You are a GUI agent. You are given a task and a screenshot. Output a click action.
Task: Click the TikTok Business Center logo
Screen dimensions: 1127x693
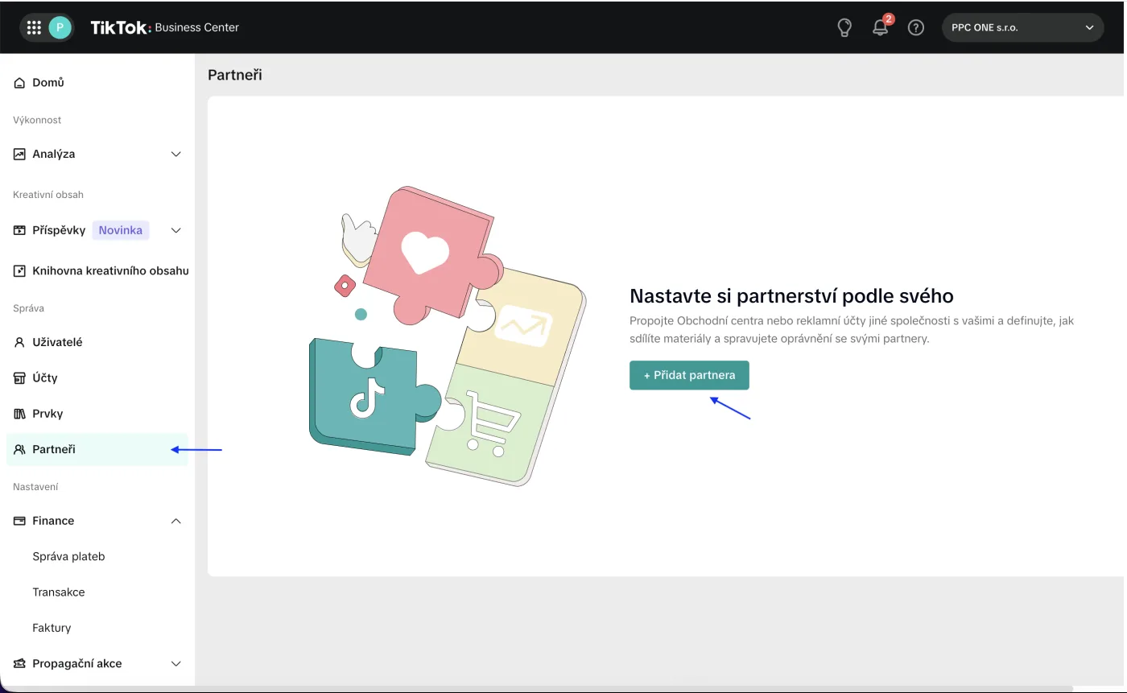click(165, 27)
